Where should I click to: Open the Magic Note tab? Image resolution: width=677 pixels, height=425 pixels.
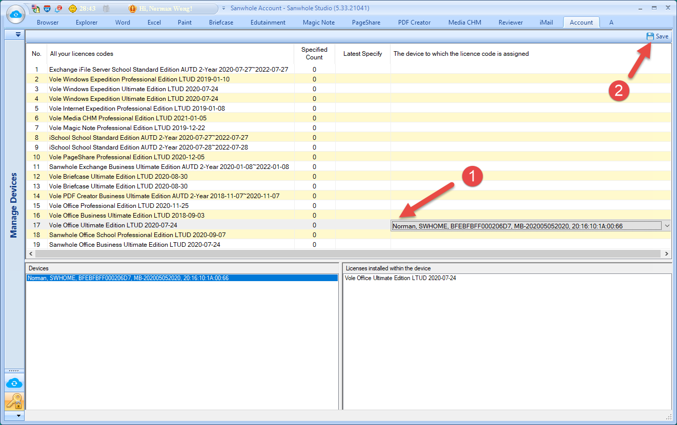click(319, 23)
